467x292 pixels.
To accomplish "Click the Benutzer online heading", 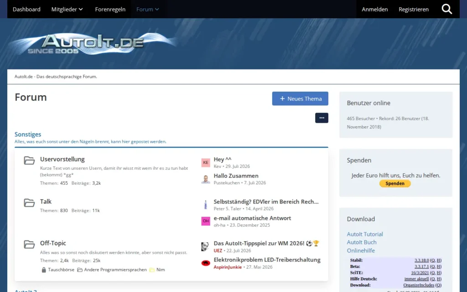I will tap(368, 103).
